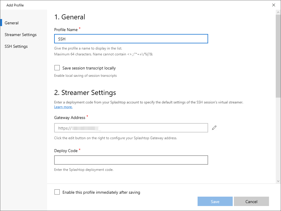Image resolution: width=281 pixels, height=211 pixels.
Task: Open the Learn more link
Action: [63, 107]
